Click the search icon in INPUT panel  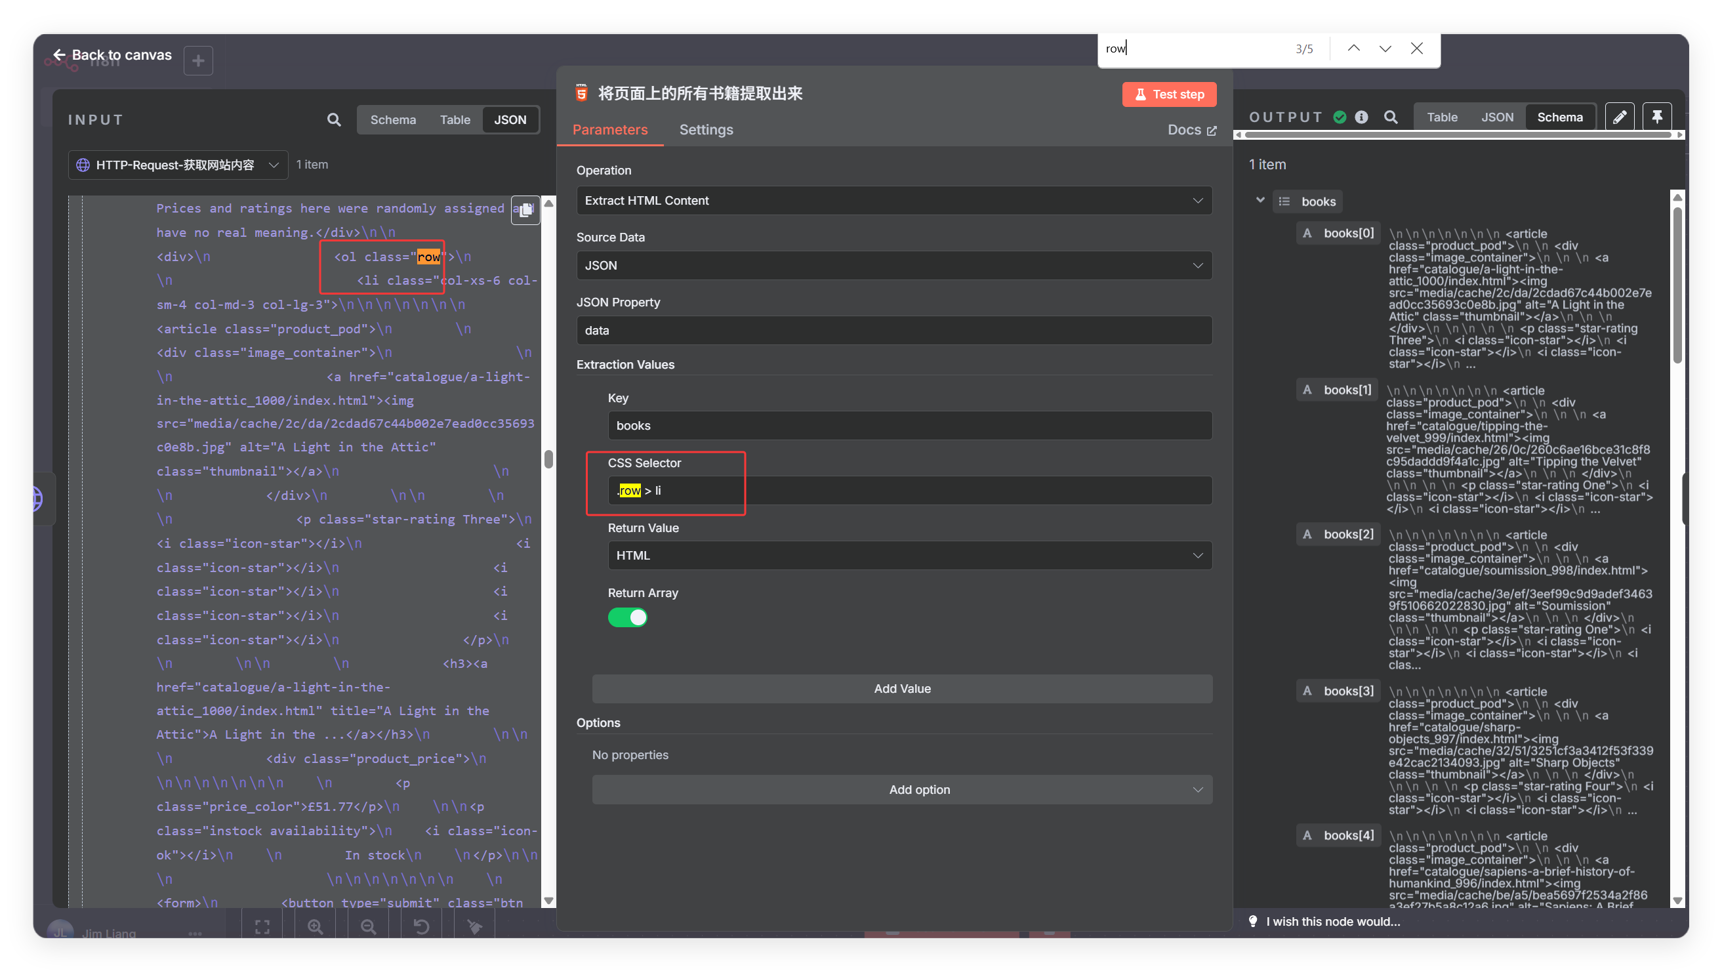pos(333,119)
